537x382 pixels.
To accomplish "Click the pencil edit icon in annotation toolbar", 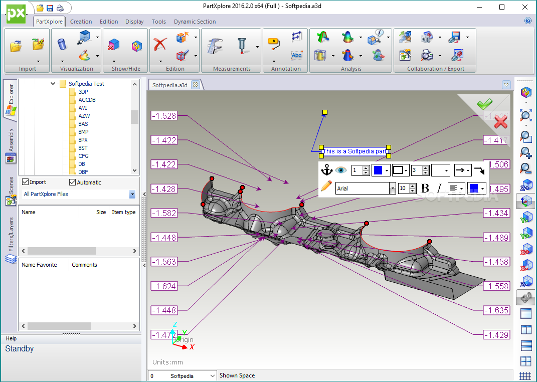I will [x=326, y=186].
